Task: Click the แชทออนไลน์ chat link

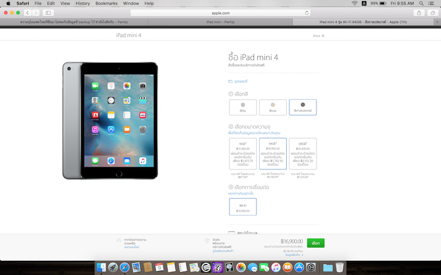Action: [x=132, y=247]
